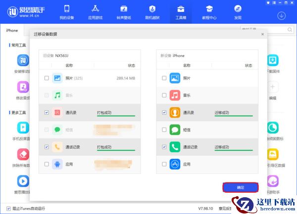297x214 pixels.
Task: Check the new device Apps checkbox
Action: 164,164
